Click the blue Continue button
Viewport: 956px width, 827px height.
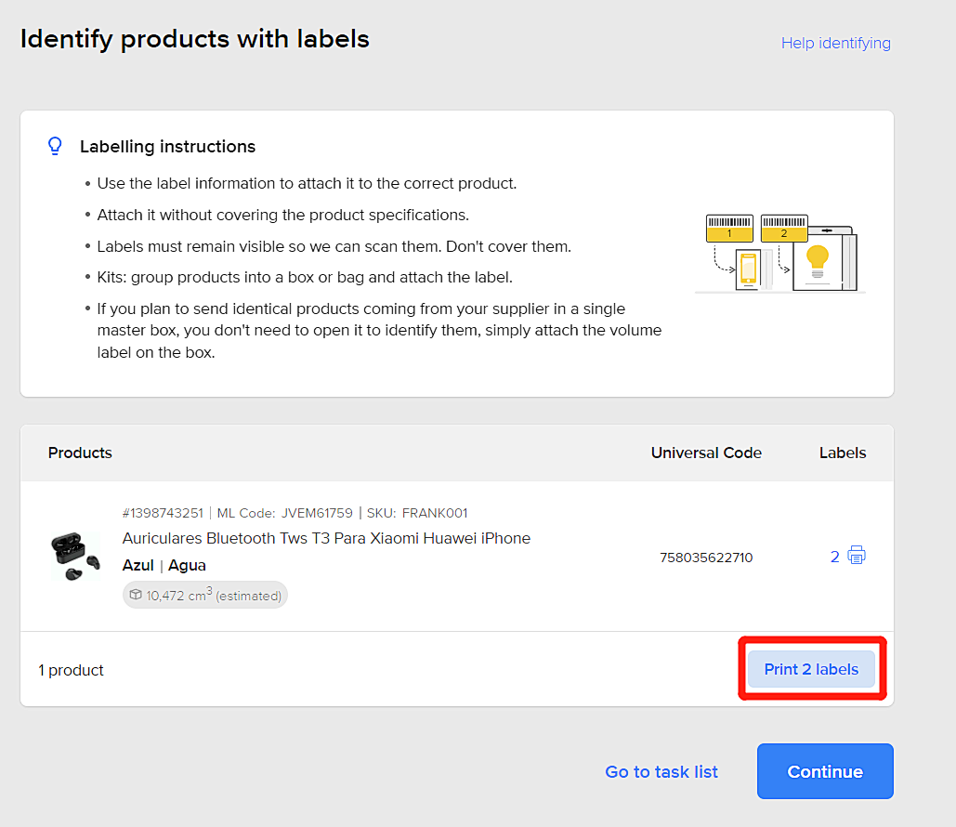pos(825,771)
